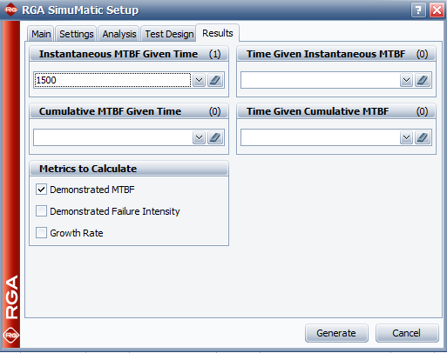Open Instantaneous MTBF Given Time dropdown
The image size is (447, 353).
click(199, 80)
